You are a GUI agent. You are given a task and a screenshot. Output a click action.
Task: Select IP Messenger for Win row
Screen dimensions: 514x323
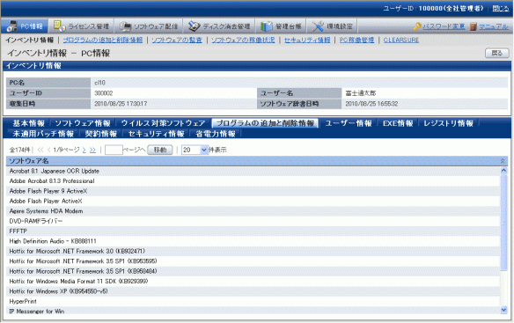pos(253,311)
